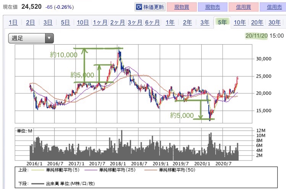Click the 25,000 price axis label

tap(263, 76)
